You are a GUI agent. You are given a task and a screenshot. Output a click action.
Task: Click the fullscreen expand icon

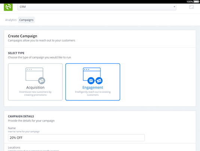191,7
